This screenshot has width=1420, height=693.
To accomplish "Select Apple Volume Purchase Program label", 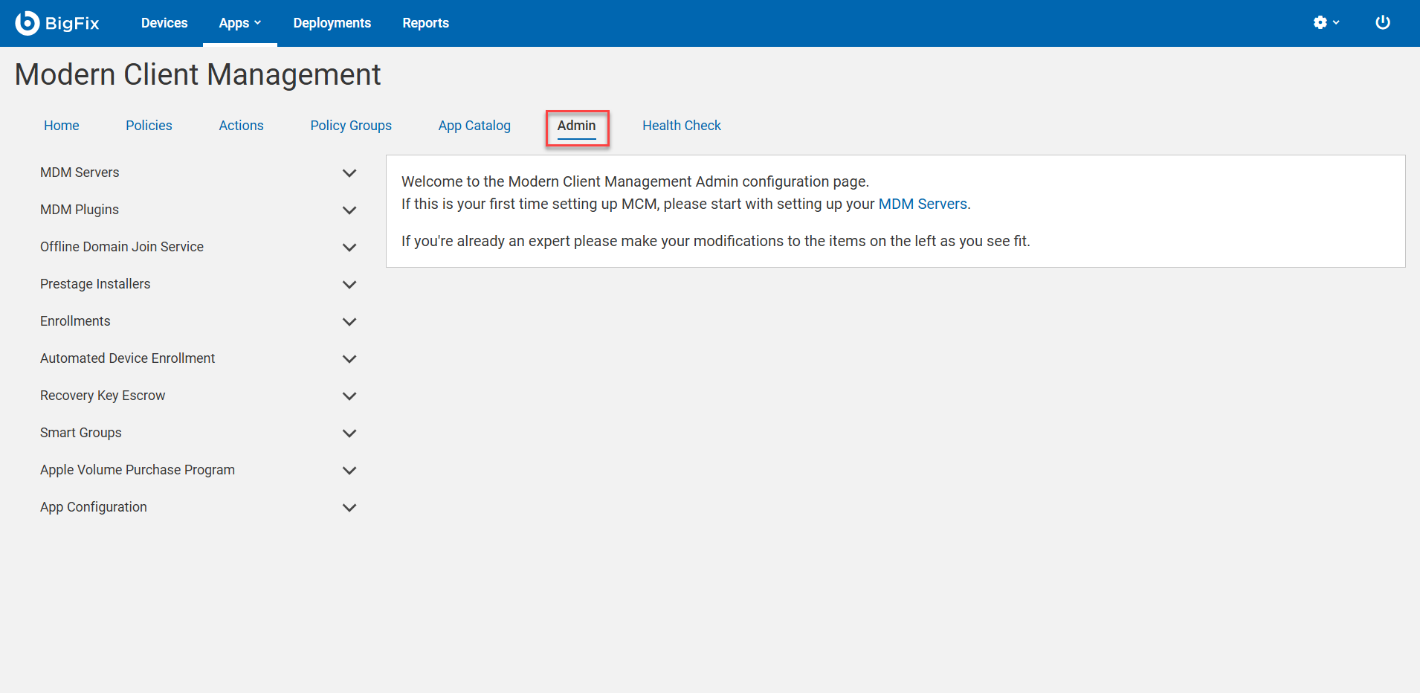I will coord(138,470).
